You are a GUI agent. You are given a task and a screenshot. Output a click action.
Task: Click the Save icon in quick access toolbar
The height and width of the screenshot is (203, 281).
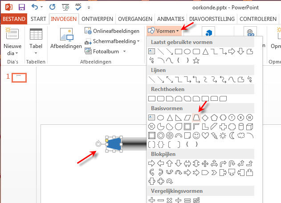[x=22, y=7]
